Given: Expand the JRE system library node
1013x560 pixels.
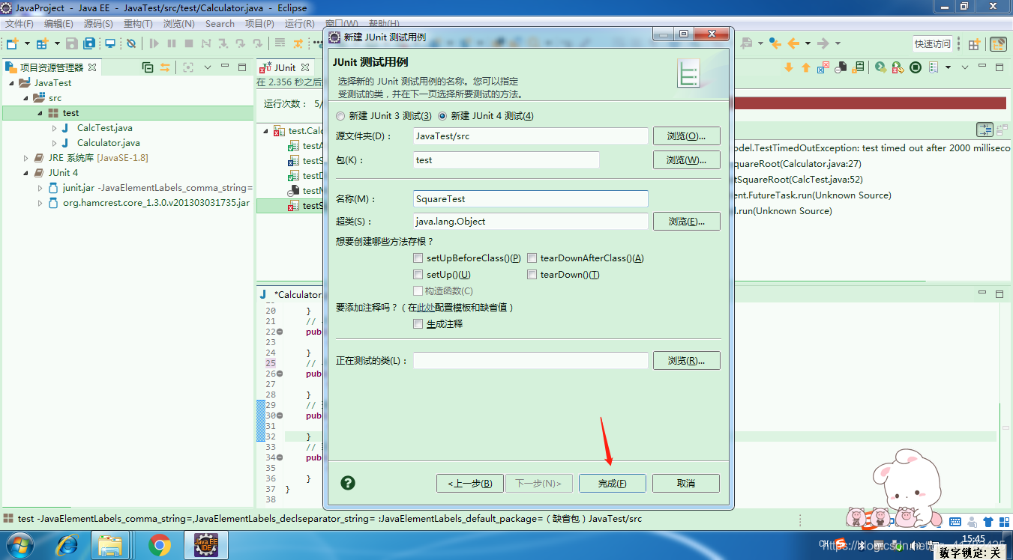Looking at the screenshot, I should (x=25, y=158).
